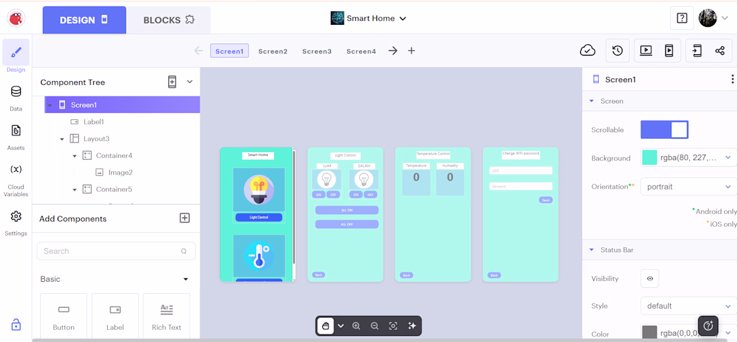Go to next screens with right arrow
This screenshot has height=342, width=737.
393,51
